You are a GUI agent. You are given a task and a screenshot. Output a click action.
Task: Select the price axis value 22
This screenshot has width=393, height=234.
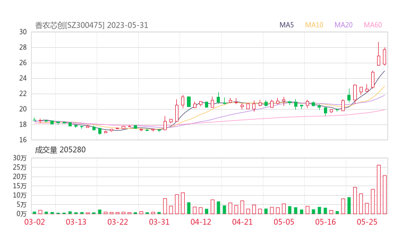(23, 94)
